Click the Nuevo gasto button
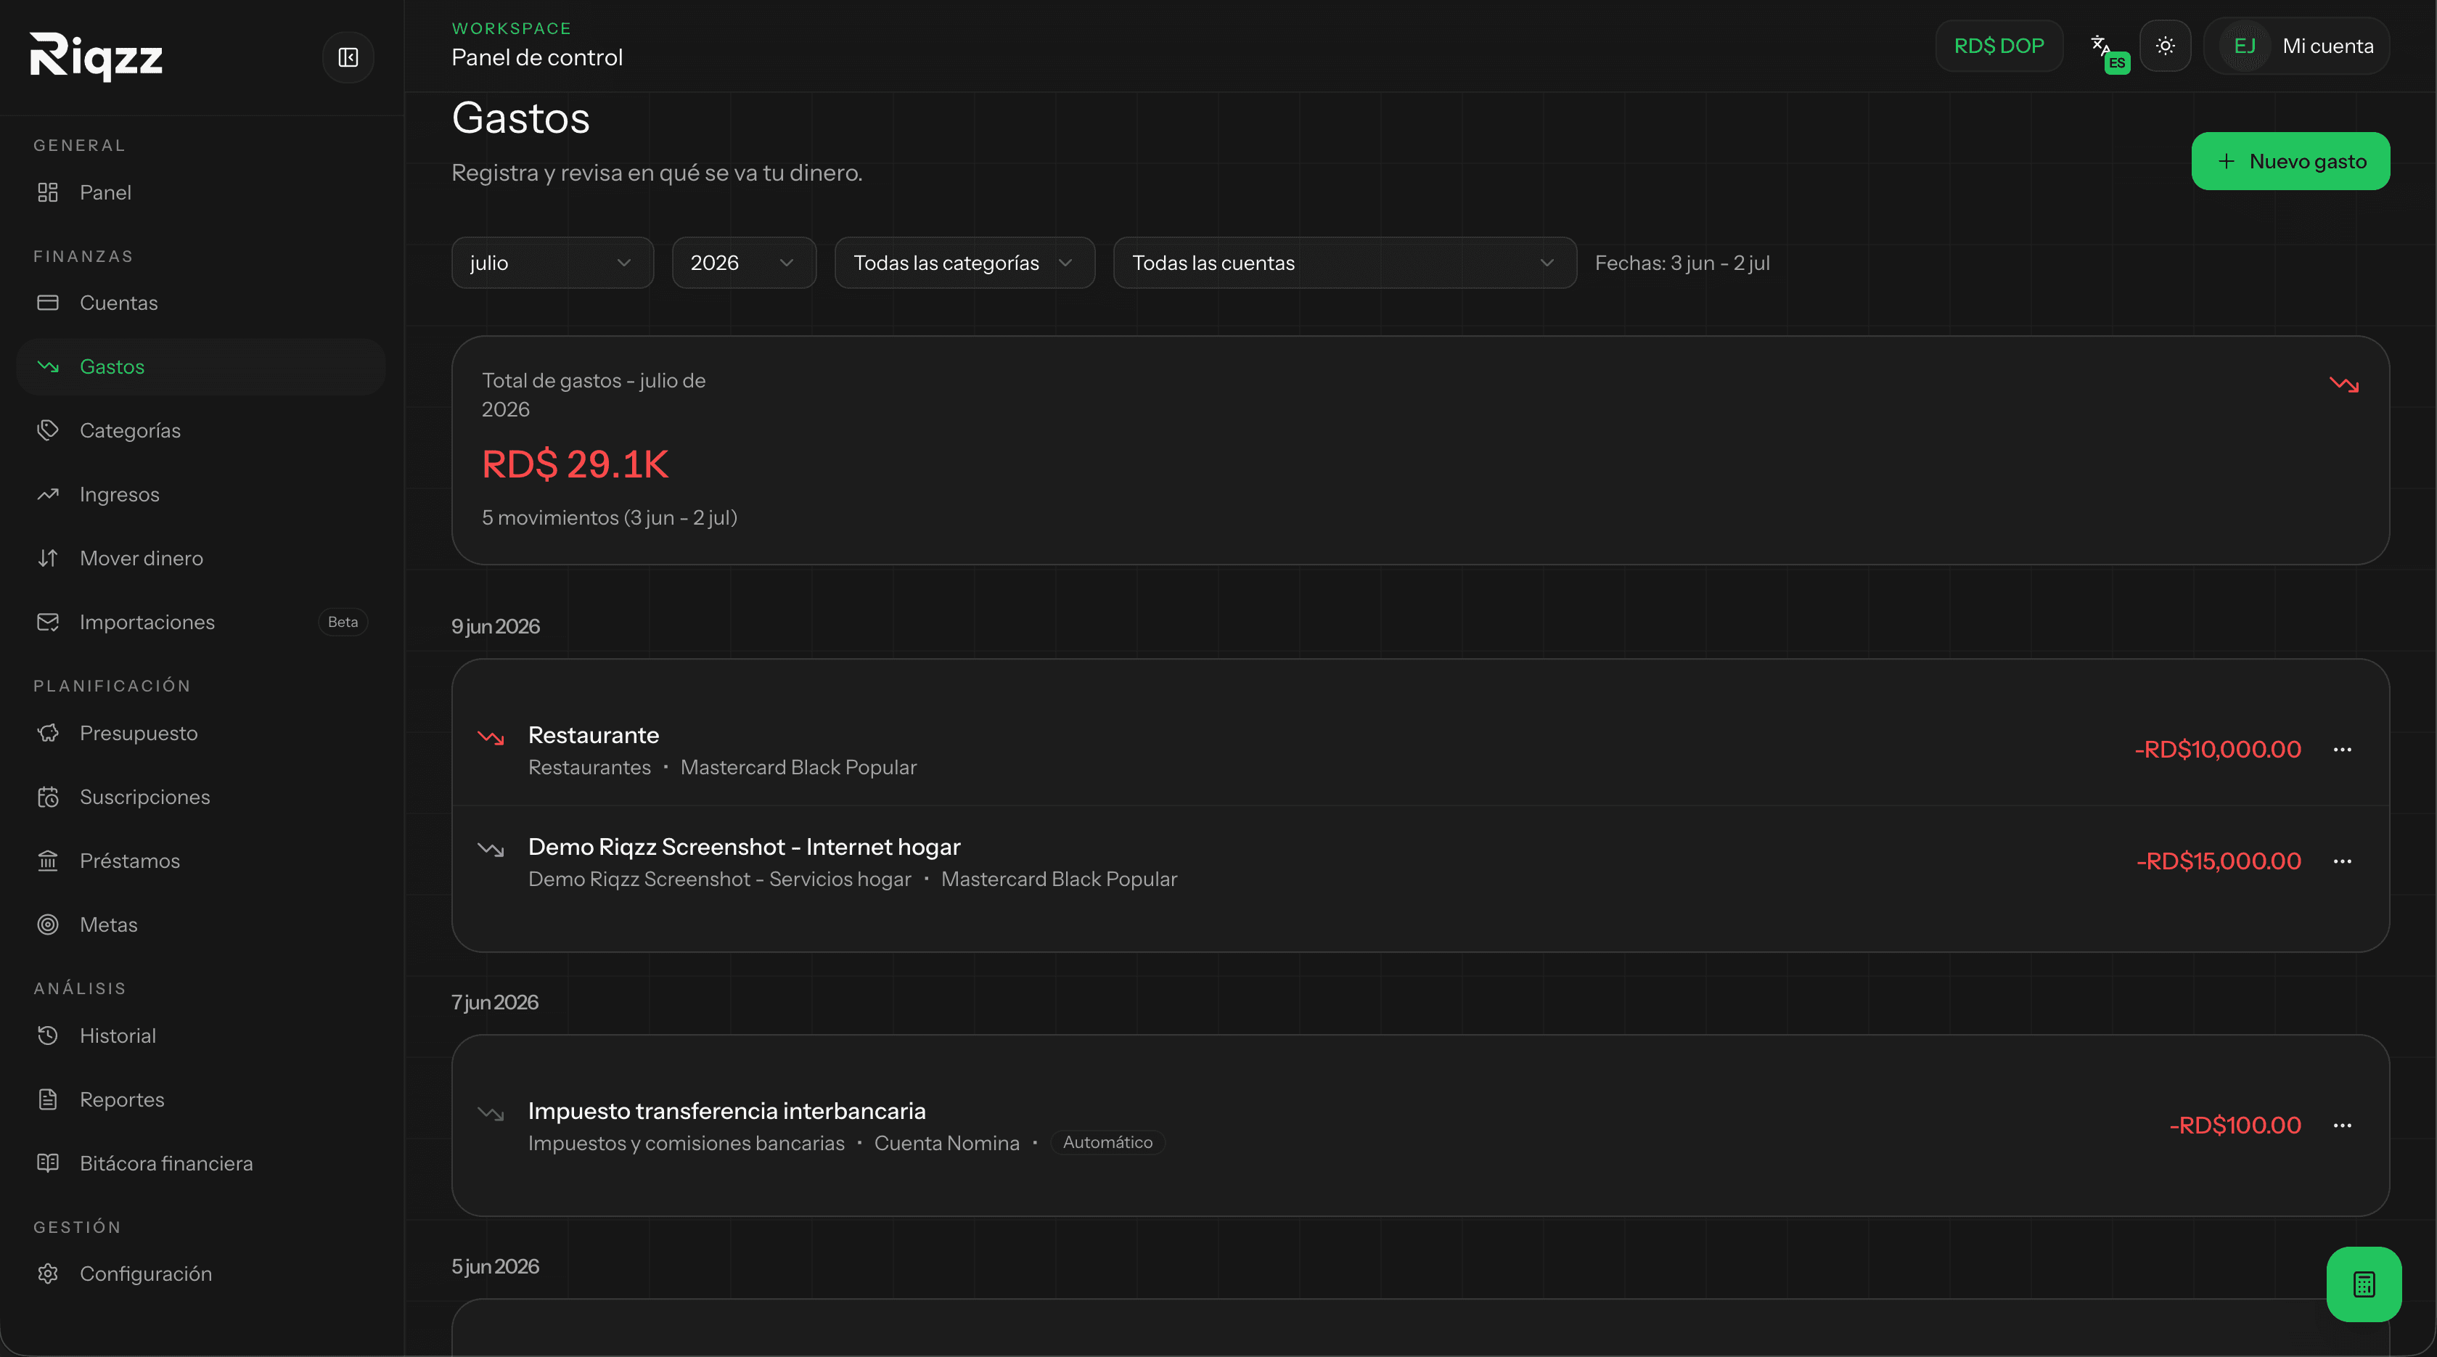The image size is (2437, 1357). coord(2290,161)
